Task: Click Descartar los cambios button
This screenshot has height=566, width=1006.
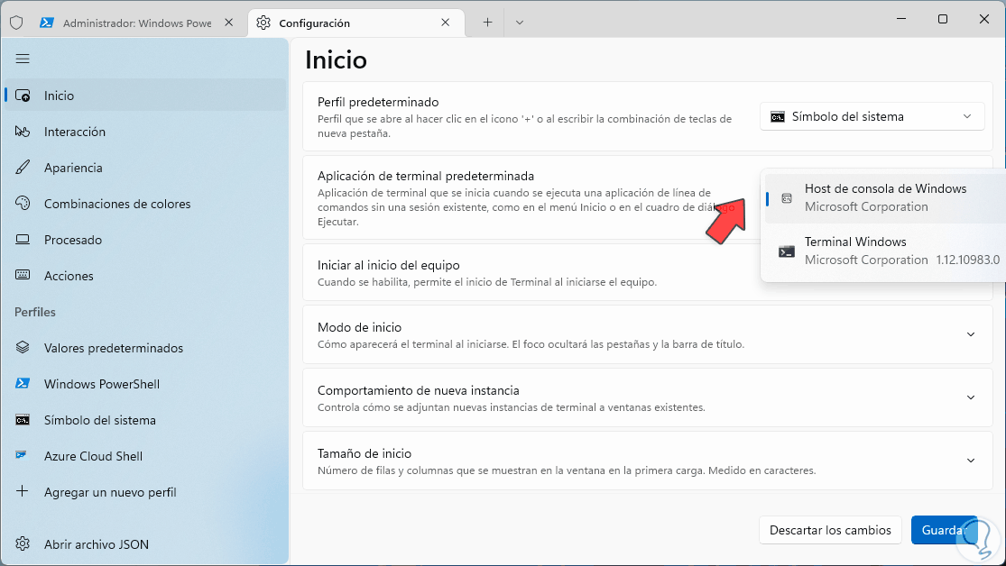Action: pyautogui.click(x=830, y=530)
